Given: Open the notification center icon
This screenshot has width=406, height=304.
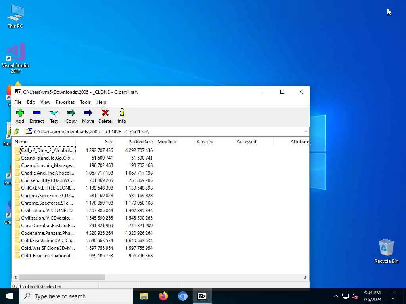Looking at the screenshot, I should tap(393, 296).
